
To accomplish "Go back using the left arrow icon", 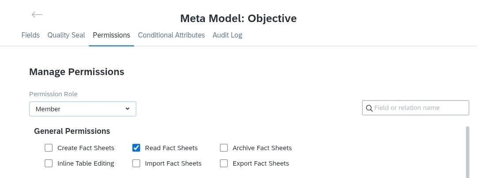I will point(37,15).
